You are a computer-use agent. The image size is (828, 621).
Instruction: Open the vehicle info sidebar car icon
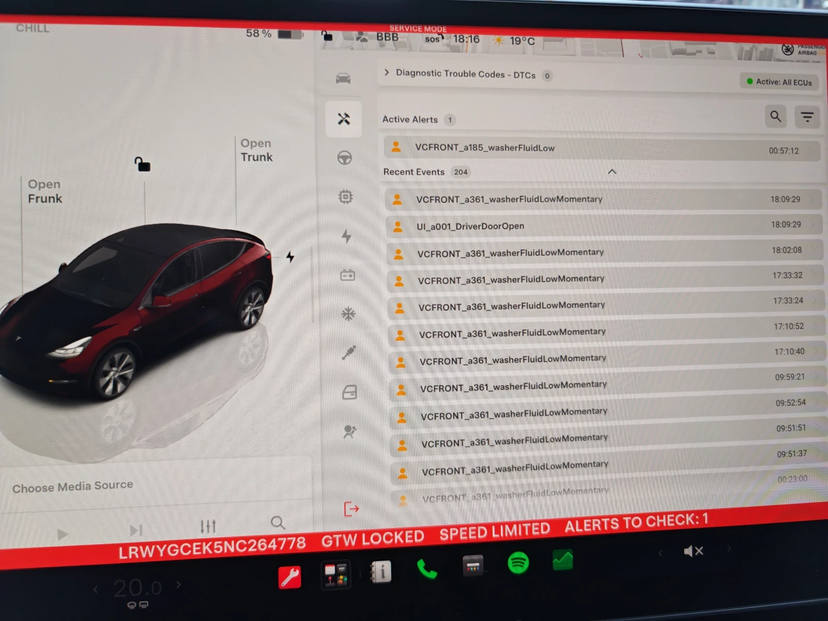343,78
